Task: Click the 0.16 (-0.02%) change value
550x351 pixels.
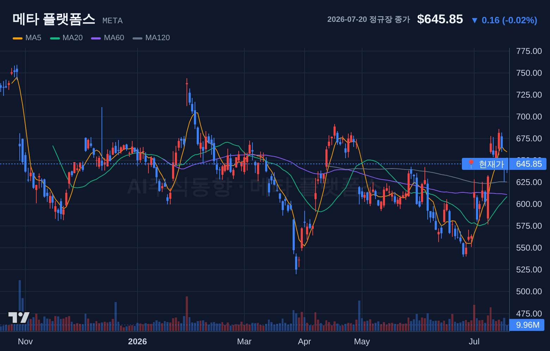Action: (509, 20)
